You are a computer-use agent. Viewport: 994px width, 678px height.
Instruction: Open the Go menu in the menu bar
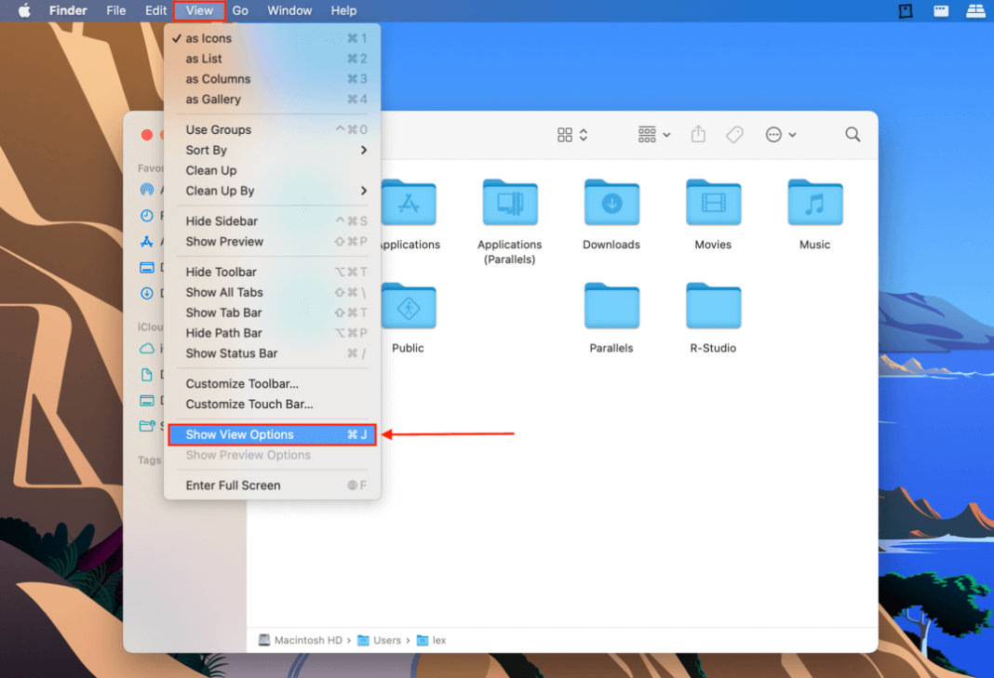pos(240,10)
